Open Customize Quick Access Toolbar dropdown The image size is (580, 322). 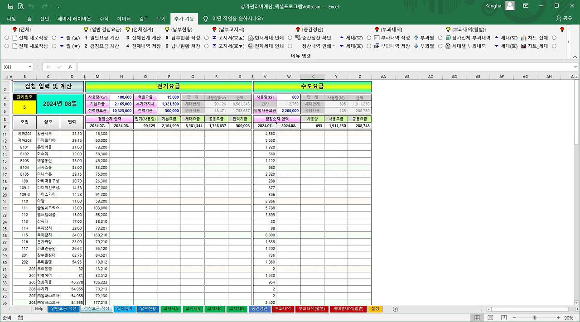point(58,7)
